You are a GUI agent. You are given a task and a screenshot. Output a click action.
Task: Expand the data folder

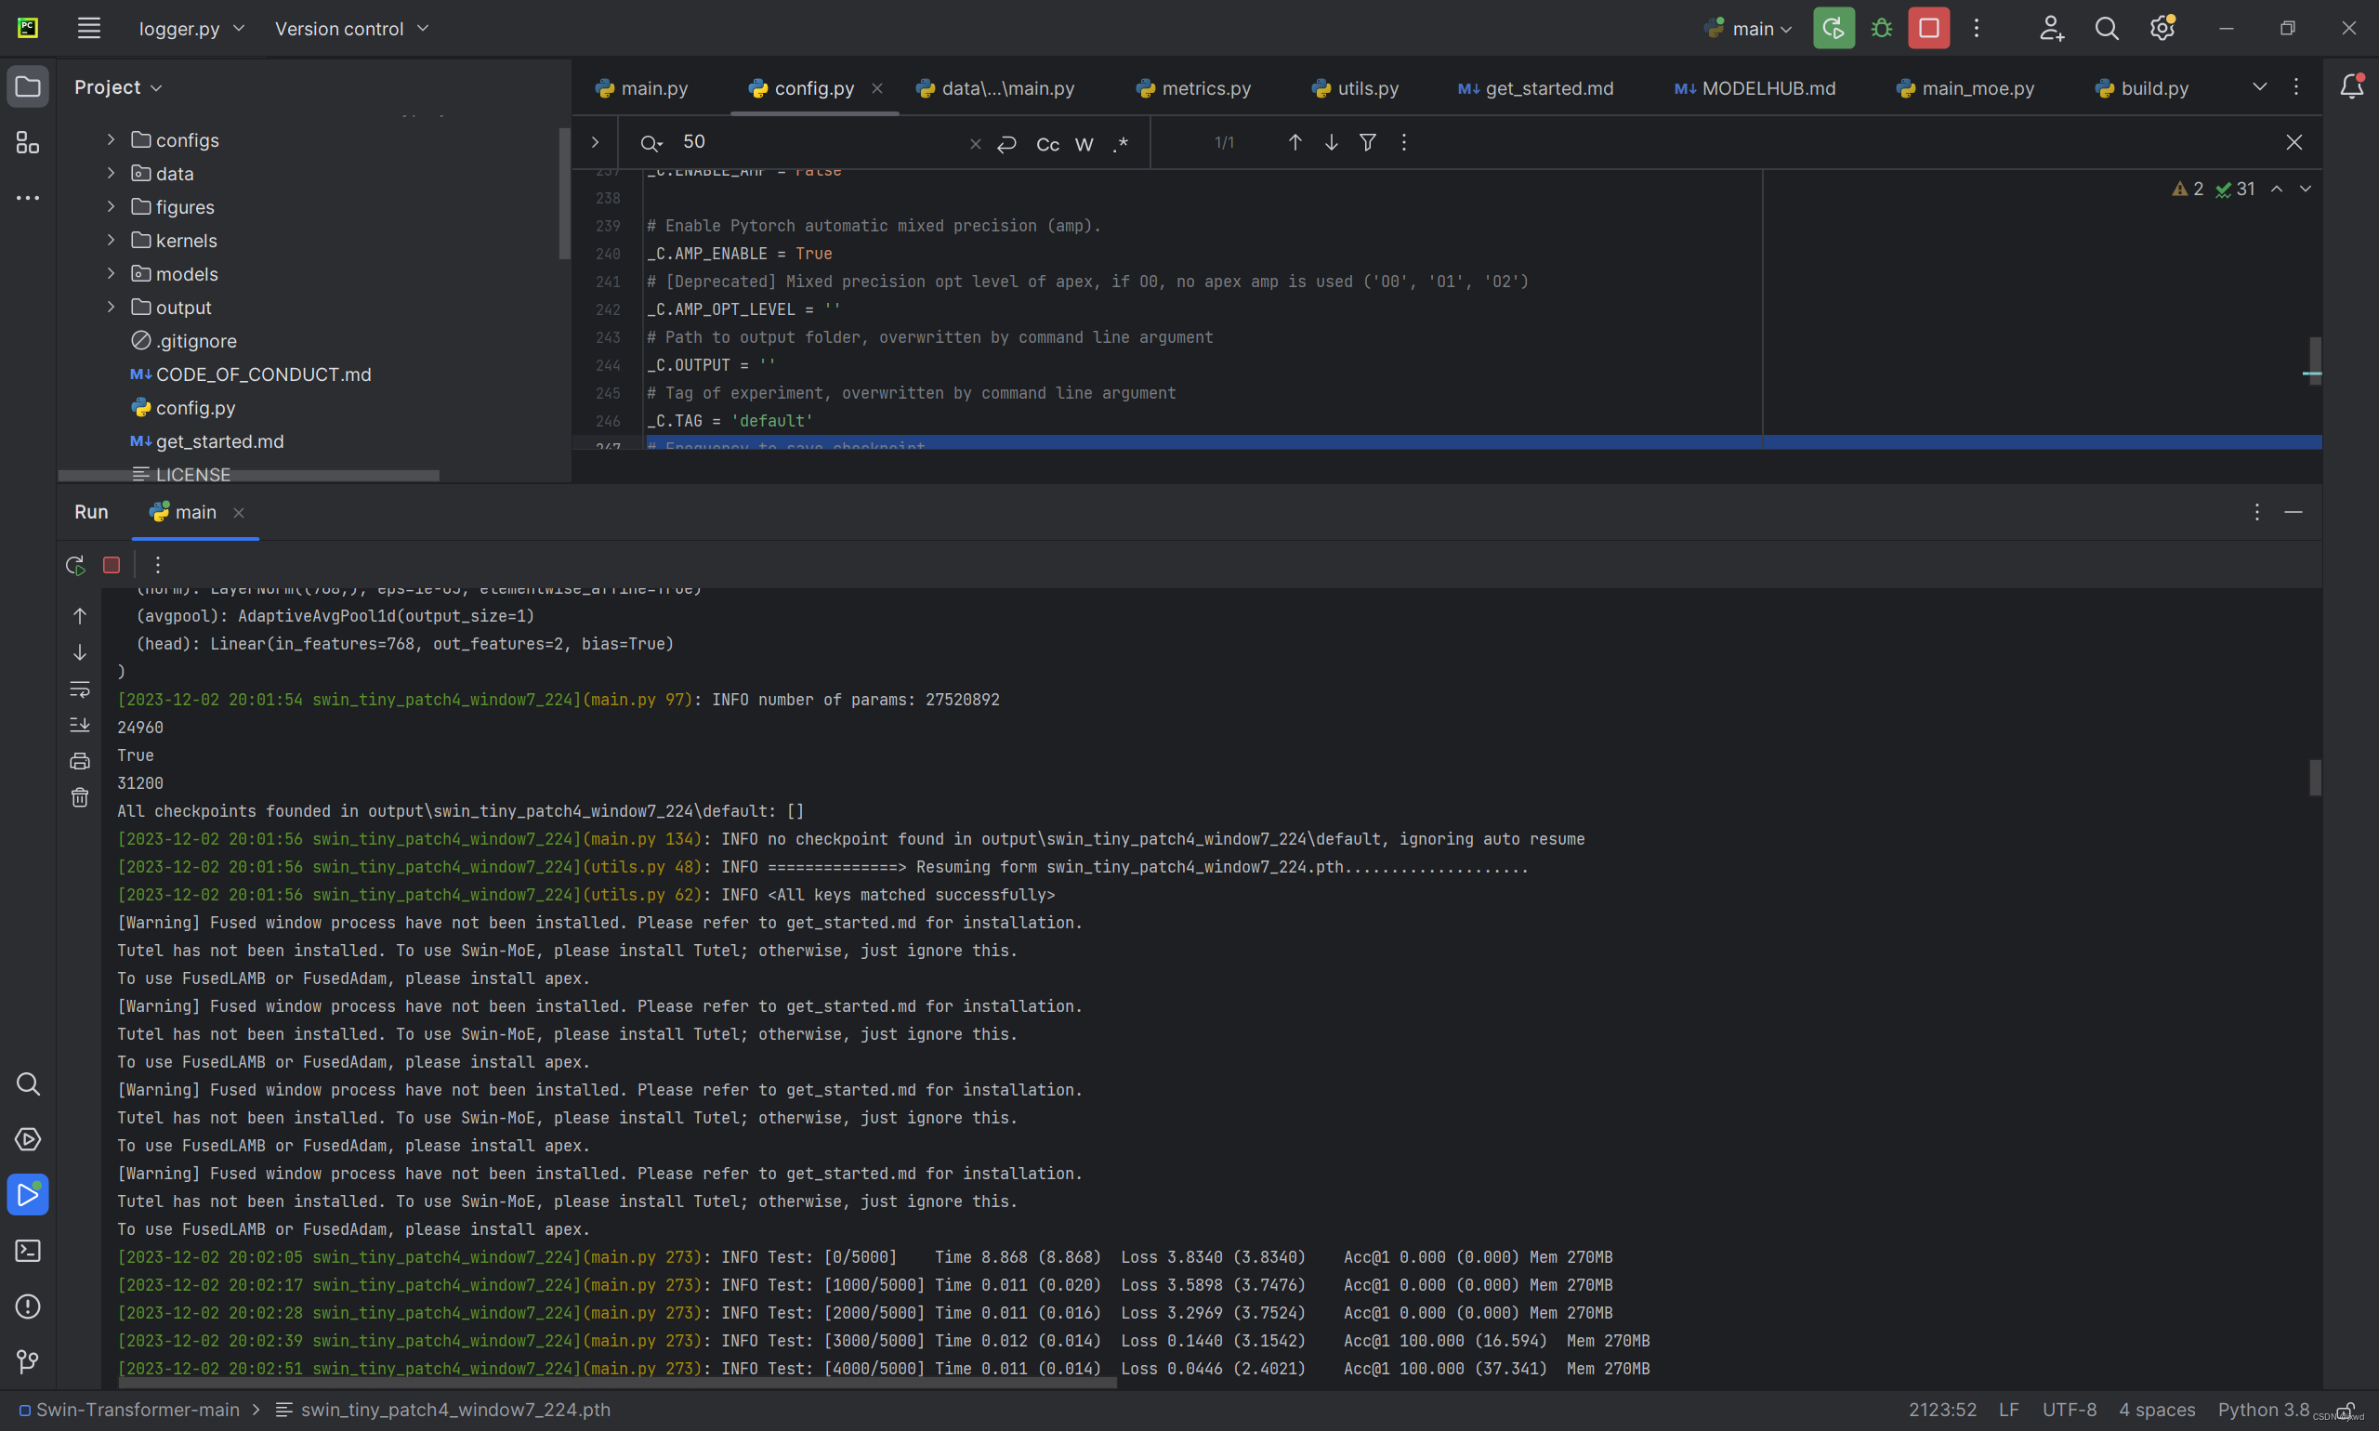point(111,174)
